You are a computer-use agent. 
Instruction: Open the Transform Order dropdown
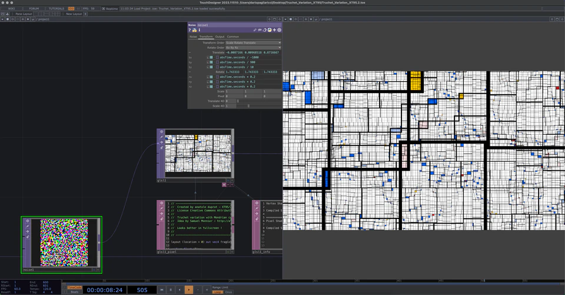pos(253,42)
